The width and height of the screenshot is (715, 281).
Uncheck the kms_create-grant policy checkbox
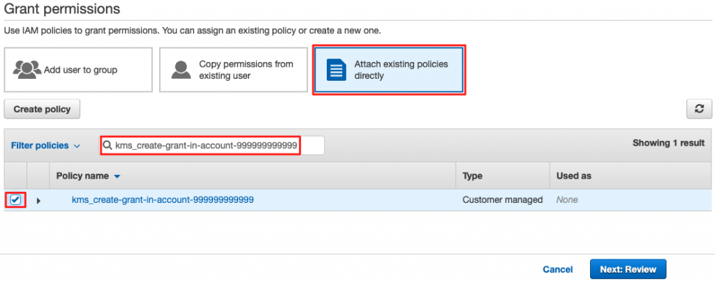(x=15, y=200)
